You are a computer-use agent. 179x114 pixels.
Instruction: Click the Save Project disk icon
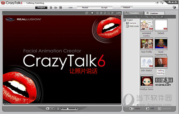[61, 7]
